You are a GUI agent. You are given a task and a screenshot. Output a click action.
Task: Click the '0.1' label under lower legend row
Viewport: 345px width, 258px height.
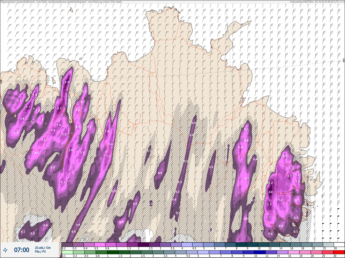[x=64, y=256]
